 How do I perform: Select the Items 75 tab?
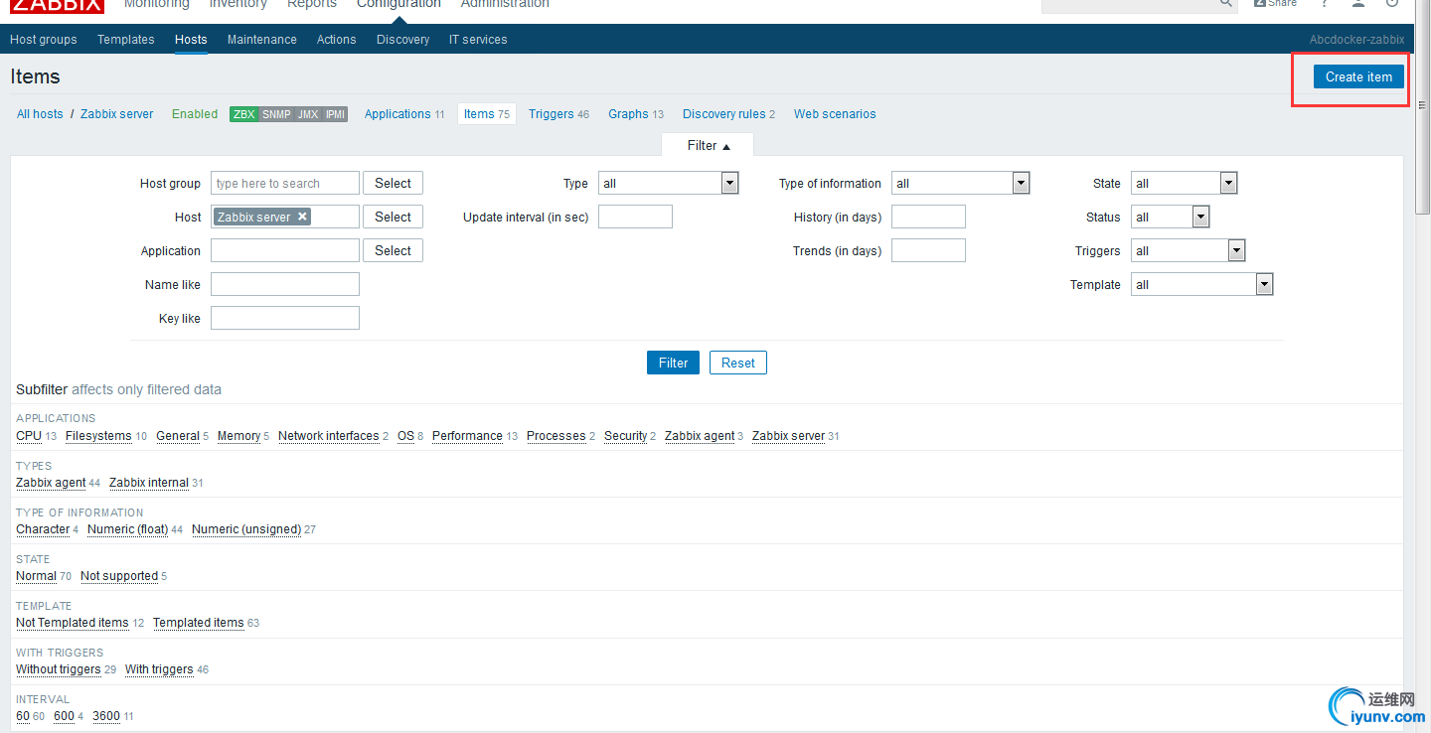coord(487,114)
